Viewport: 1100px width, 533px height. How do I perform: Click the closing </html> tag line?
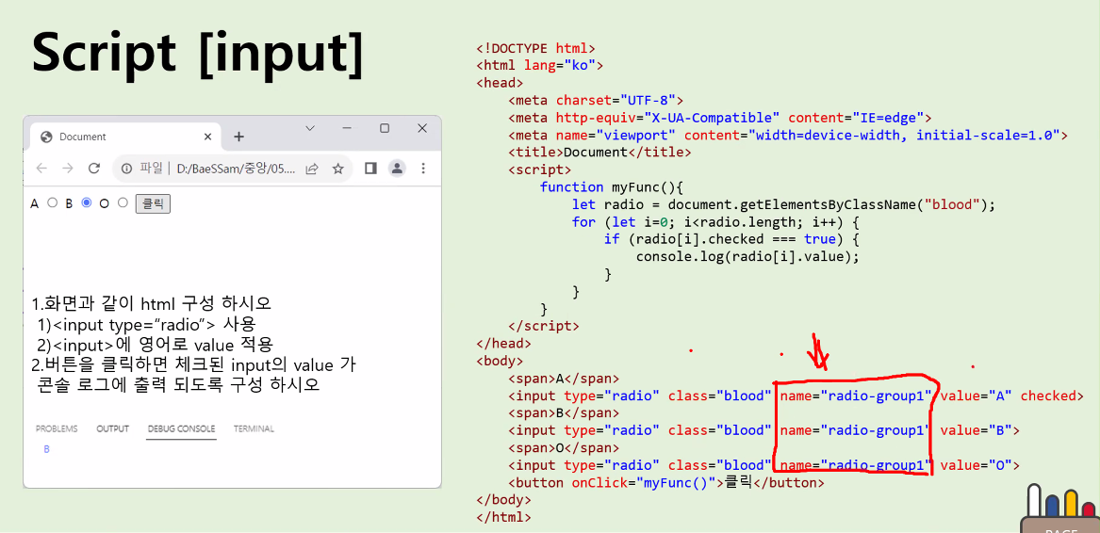click(x=503, y=518)
